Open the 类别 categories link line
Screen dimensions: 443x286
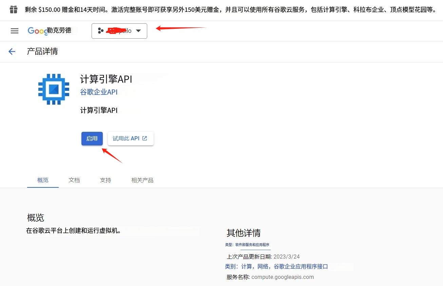[276, 267]
